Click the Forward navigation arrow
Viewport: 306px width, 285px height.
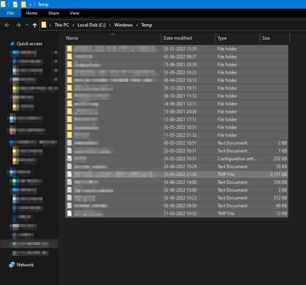[18, 25]
